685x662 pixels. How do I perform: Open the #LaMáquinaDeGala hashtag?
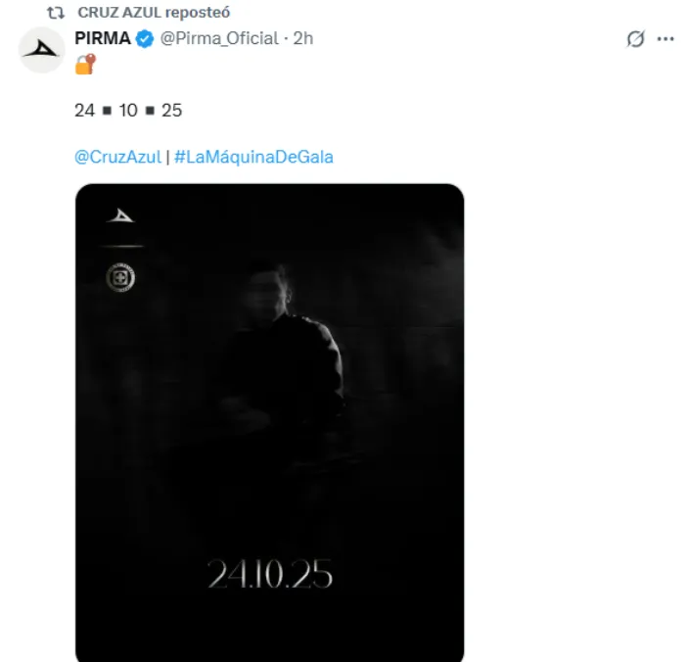point(253,156)
